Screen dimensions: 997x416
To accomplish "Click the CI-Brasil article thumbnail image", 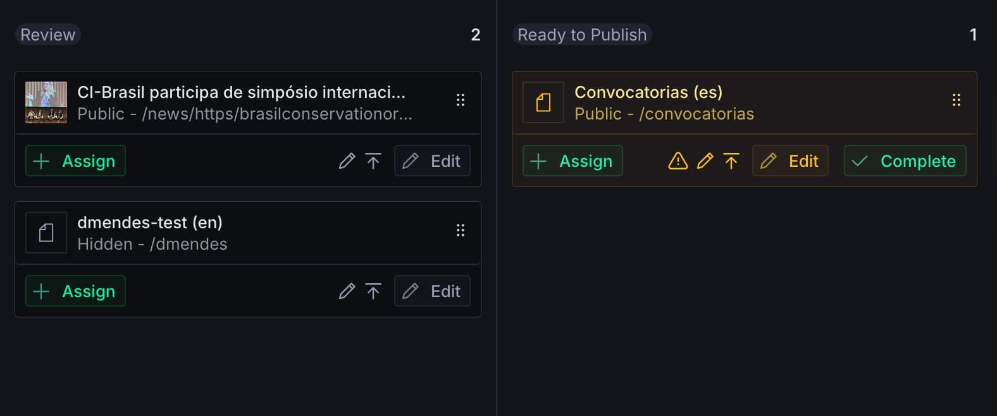I will tap(46, 102).
